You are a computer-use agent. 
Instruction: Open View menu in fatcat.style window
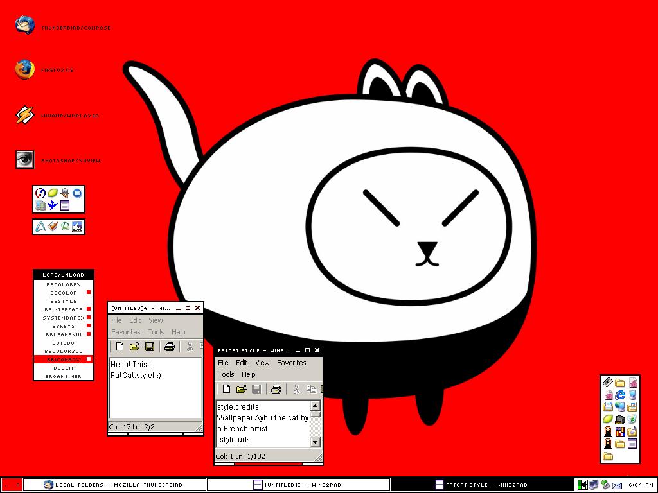tap(262, 363)
